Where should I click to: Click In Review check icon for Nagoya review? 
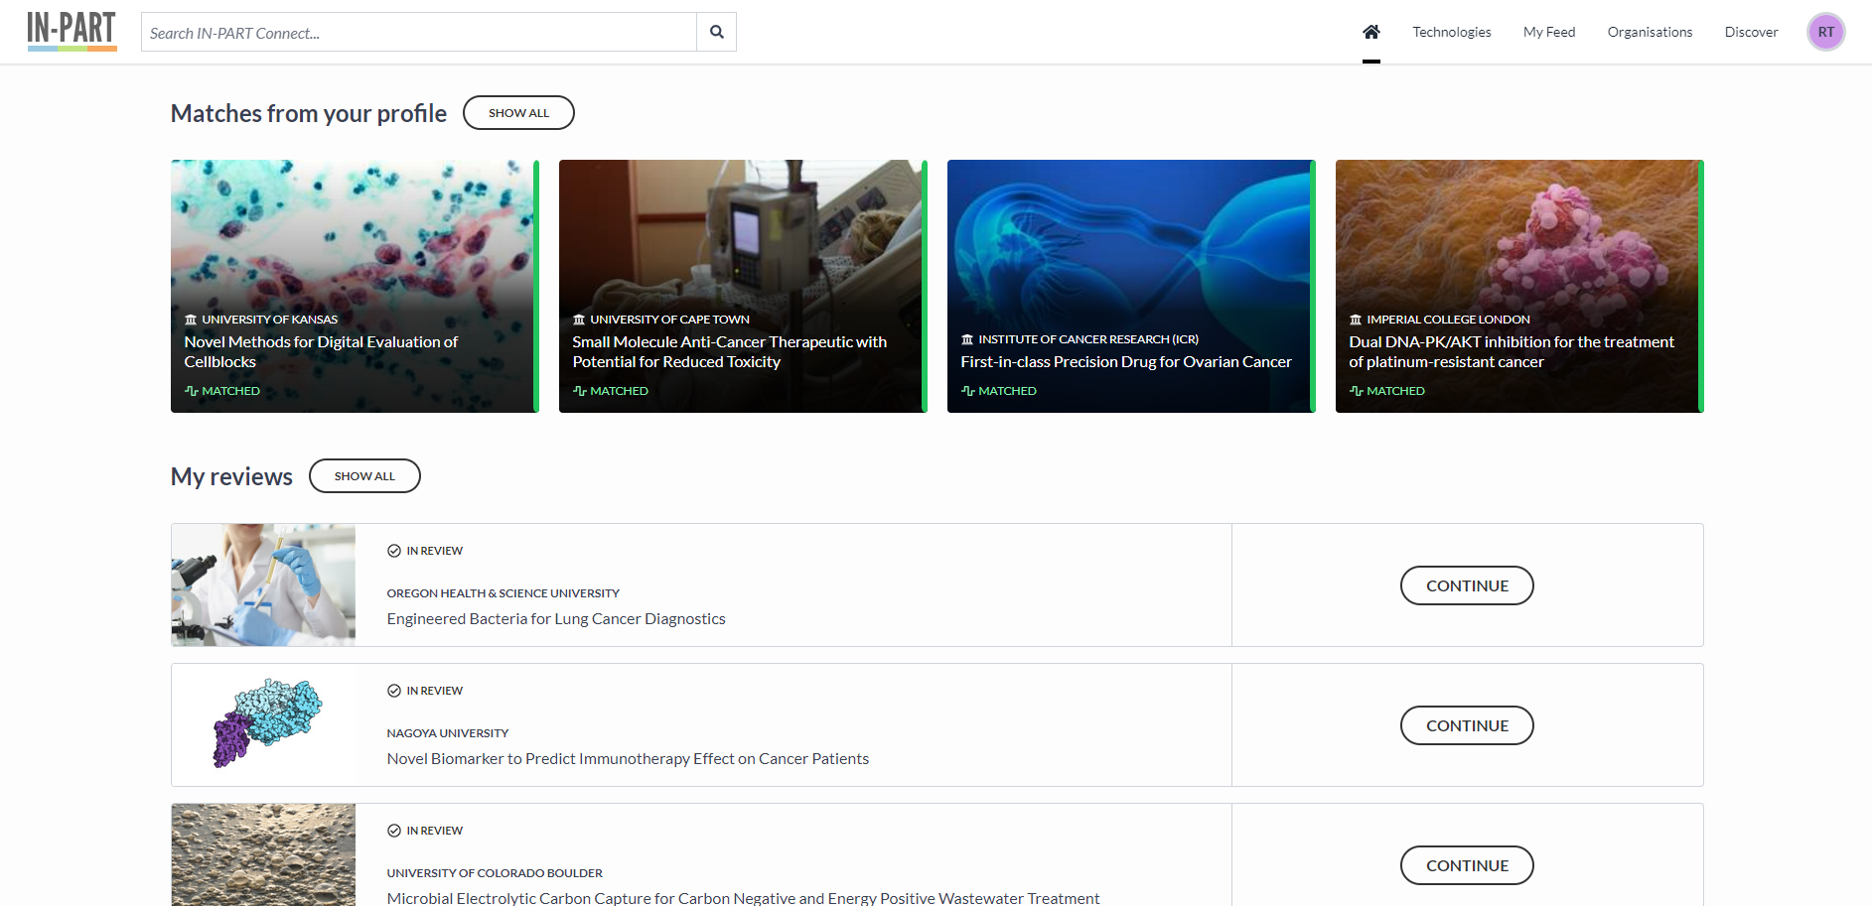[x=394, y=691]
